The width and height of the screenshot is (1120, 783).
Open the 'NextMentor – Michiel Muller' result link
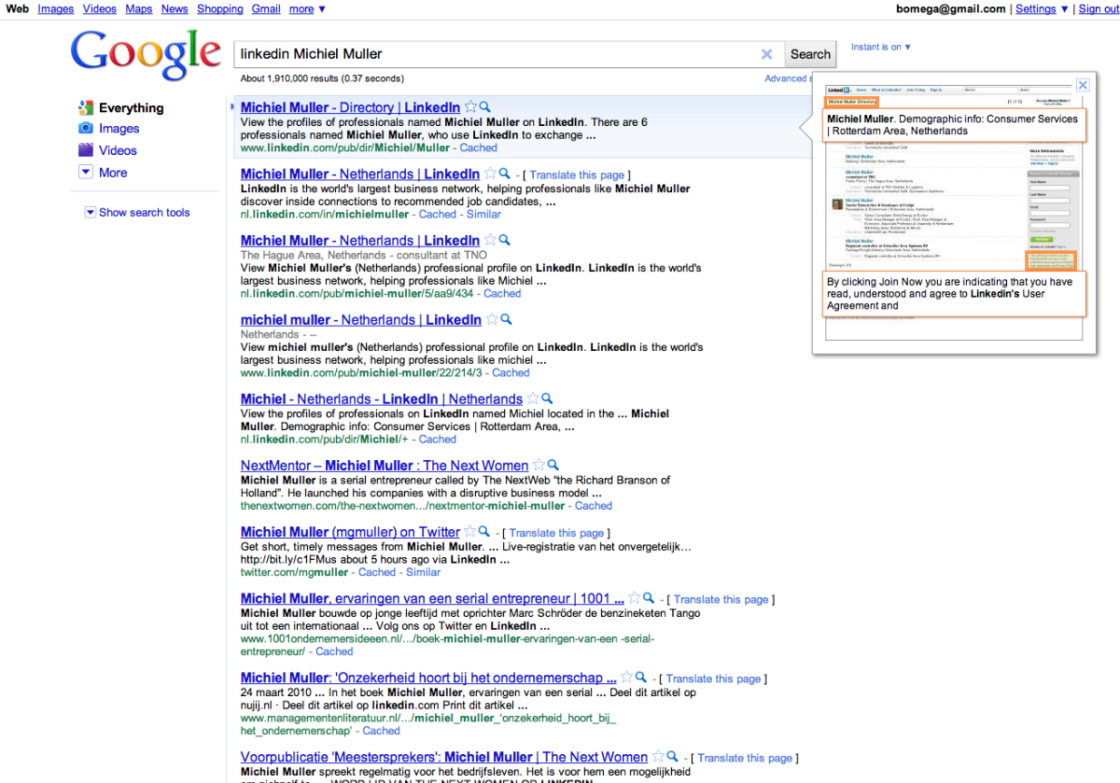(x=385, y=465)
